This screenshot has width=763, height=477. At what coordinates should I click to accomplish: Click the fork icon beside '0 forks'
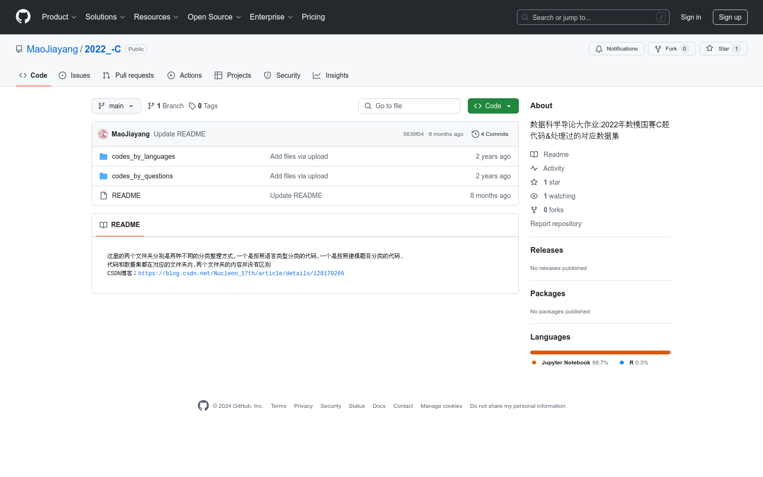coord(534,210)
